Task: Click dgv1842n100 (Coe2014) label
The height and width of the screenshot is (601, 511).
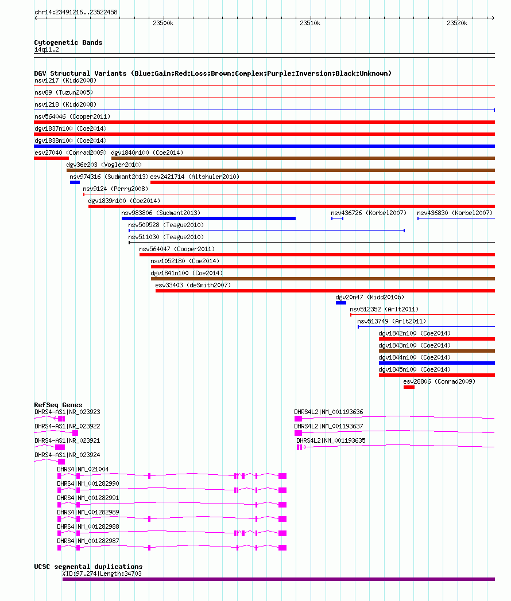Action: 415,333
